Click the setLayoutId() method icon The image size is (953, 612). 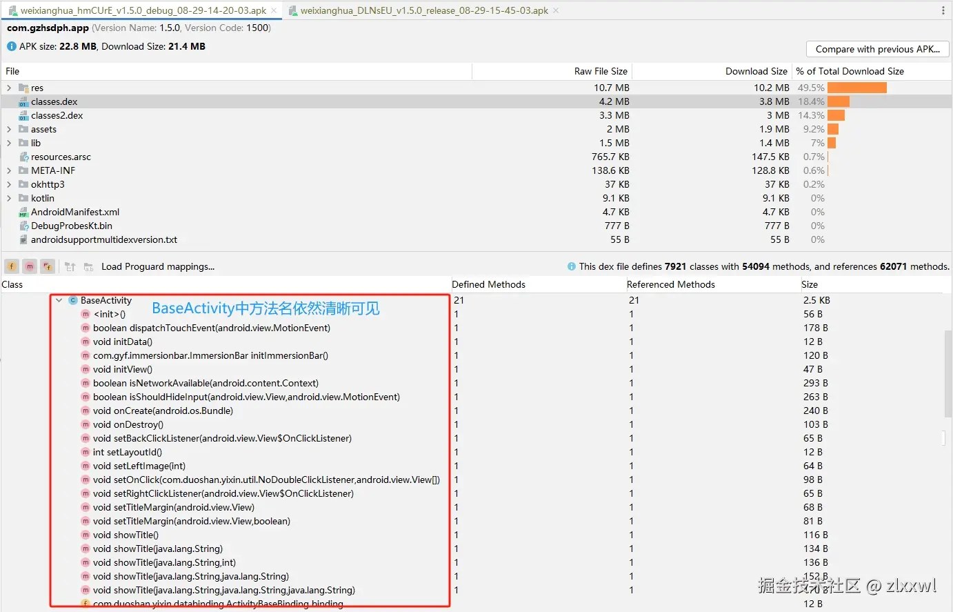click(86, 452)
